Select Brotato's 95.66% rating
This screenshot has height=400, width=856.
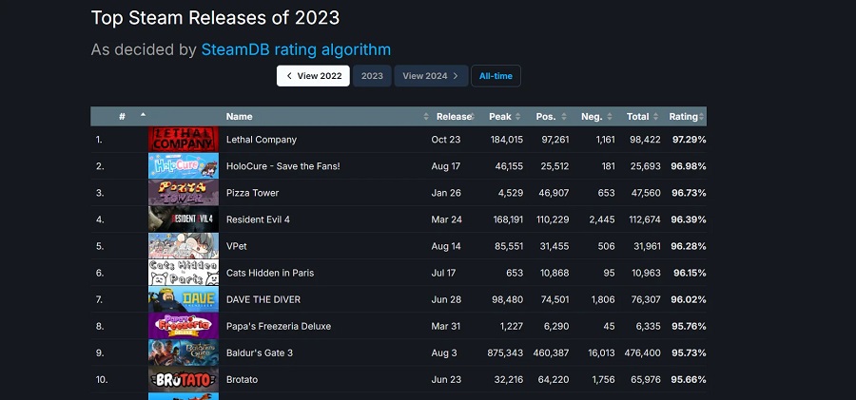click(x=689, y=380)
